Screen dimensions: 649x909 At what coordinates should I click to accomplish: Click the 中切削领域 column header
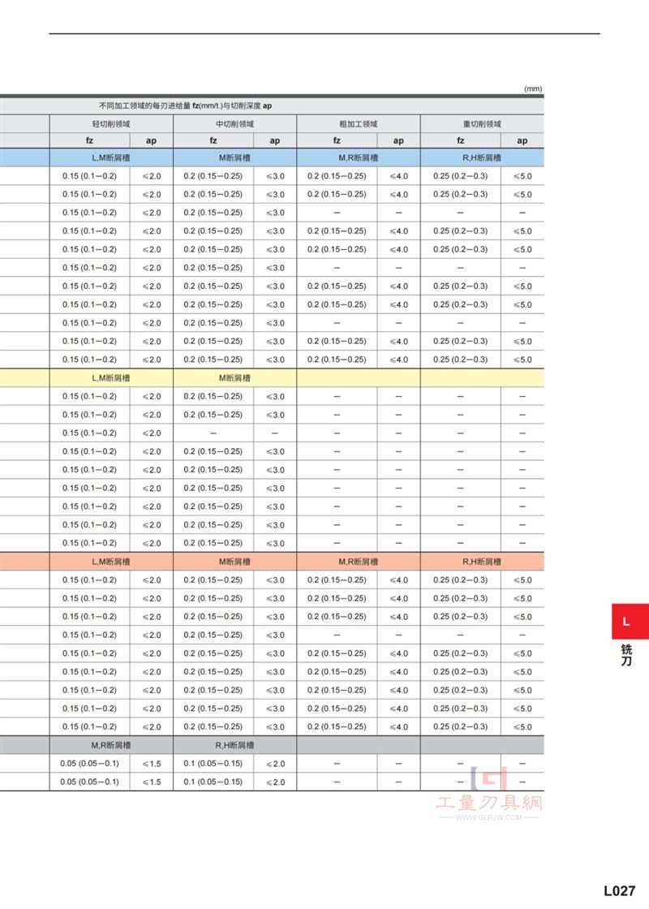coord(234,124)
